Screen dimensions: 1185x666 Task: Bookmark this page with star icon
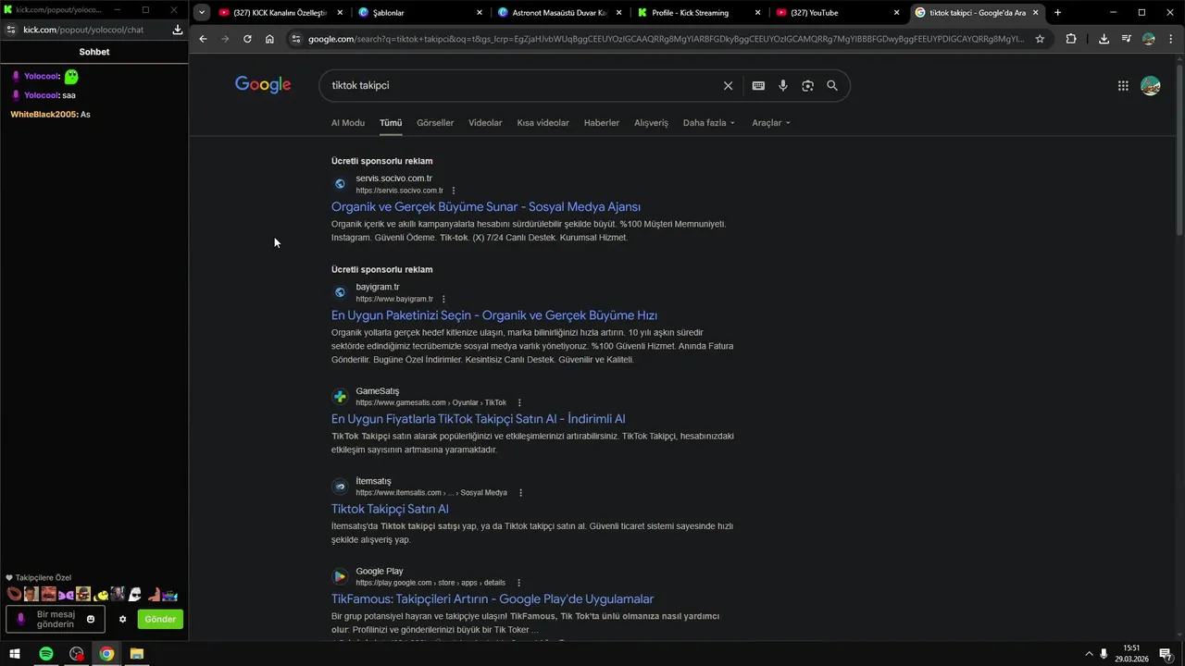pyautogui.click(x=1040, y=39)
